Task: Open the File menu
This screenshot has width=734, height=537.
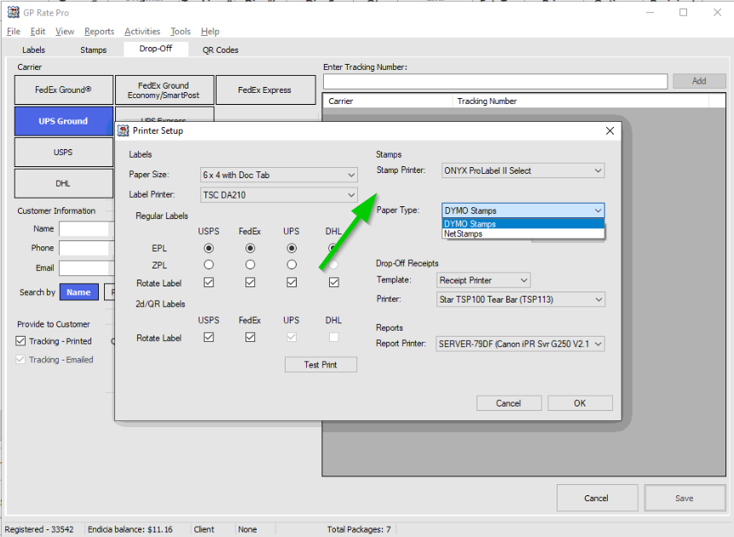Action: tap(14, 32)
